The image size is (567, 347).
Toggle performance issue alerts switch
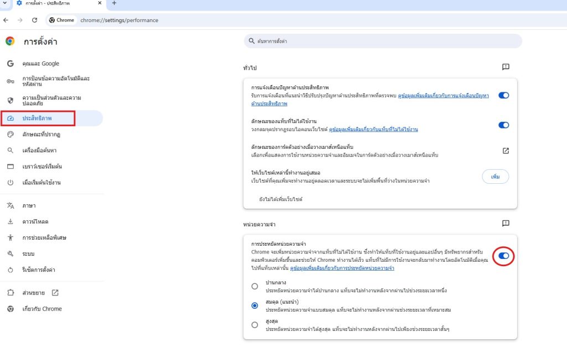click(x=503, y=95)
